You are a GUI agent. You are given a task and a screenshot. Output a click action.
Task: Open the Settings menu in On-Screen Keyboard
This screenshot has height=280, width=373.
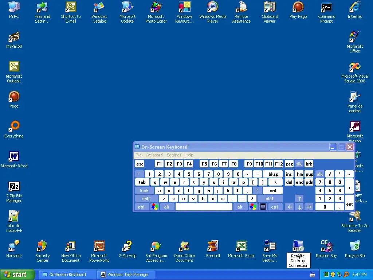coord(174,155)
